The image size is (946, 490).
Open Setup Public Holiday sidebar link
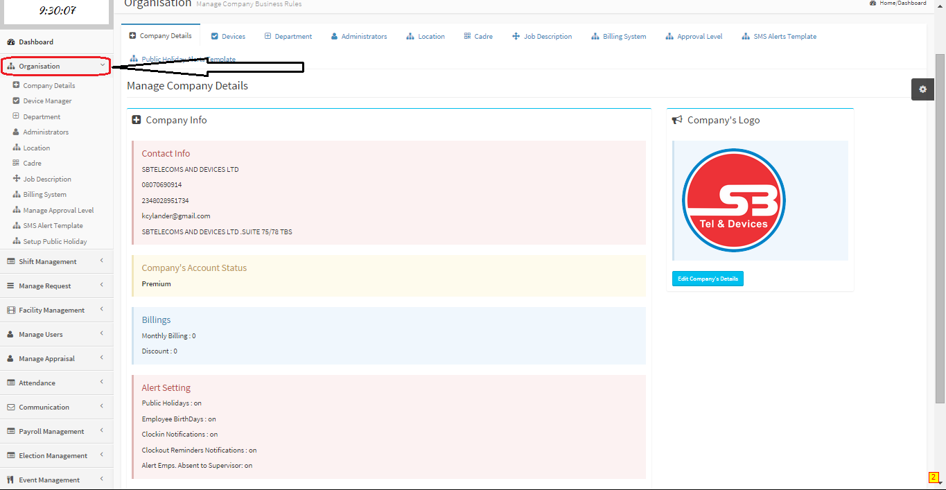[55, 242]
